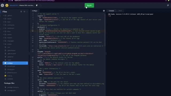The image size is (171, 96).
Task: Click the highlighted line number 12
Action: (33, 31)
